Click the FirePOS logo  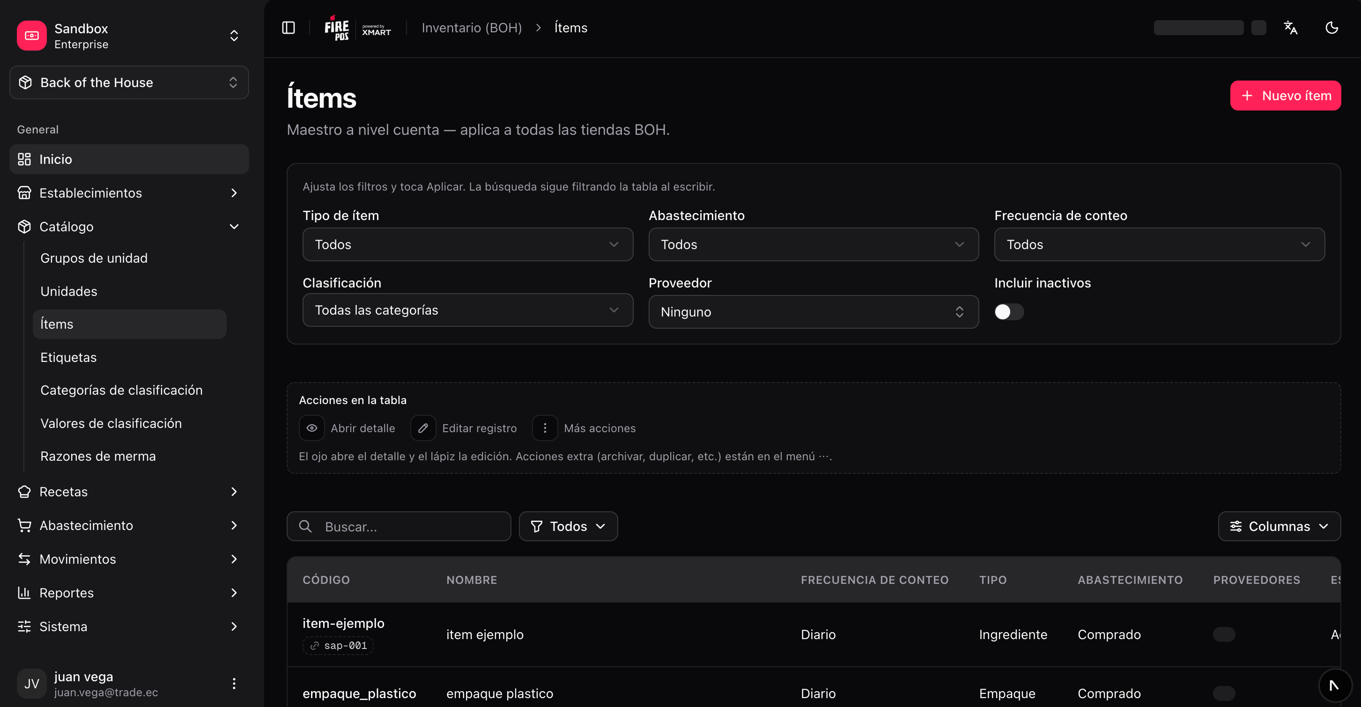point(337,28)
